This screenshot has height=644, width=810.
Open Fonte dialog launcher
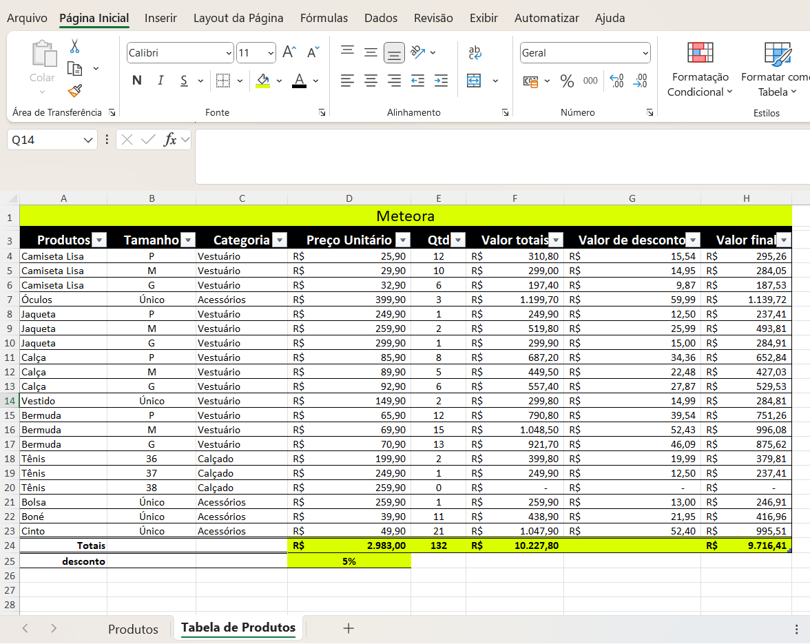click(x=322, y=112)
